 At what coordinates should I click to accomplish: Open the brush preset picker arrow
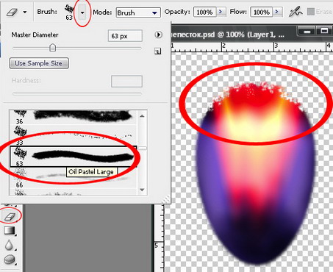click(x=82, y=12)
